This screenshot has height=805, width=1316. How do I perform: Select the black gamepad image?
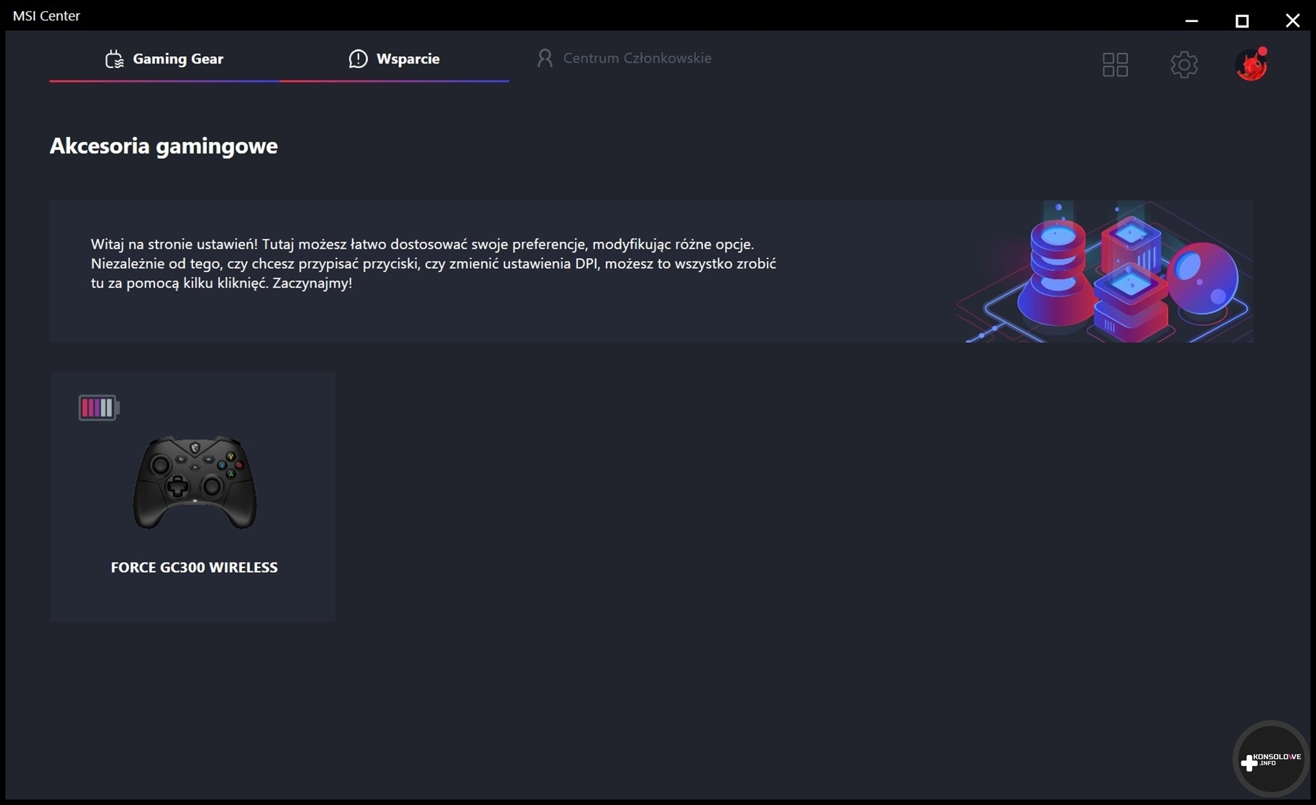tap(195, 482)
